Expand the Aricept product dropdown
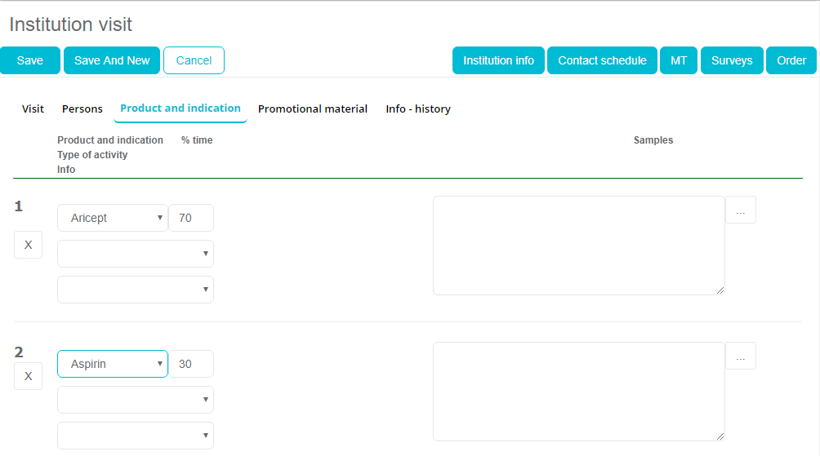This screenshot has height=456, width=820. 112,218
